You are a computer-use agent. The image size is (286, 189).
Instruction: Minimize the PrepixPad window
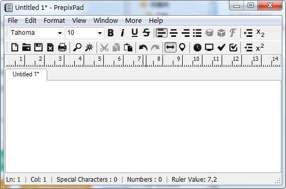[237, 6]
